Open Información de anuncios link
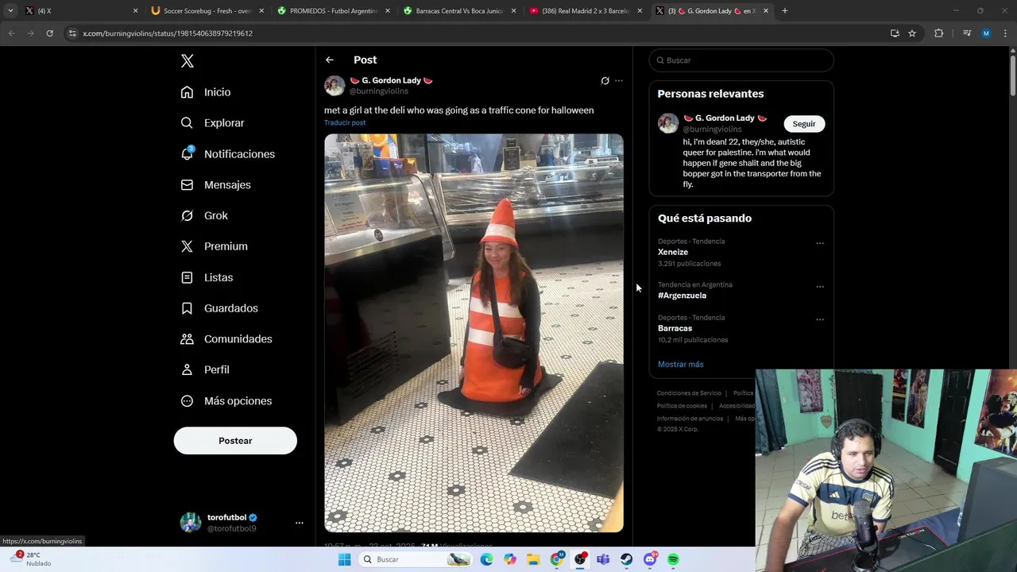The width and height of the screenshot is (1017, 572). pos(690,419)
